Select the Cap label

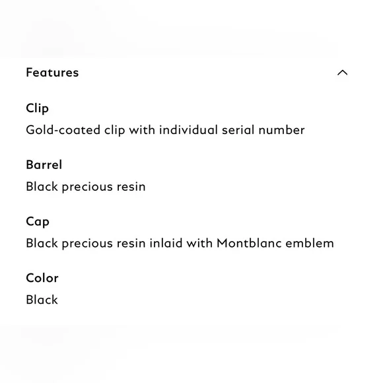click(x=38, y=222)
